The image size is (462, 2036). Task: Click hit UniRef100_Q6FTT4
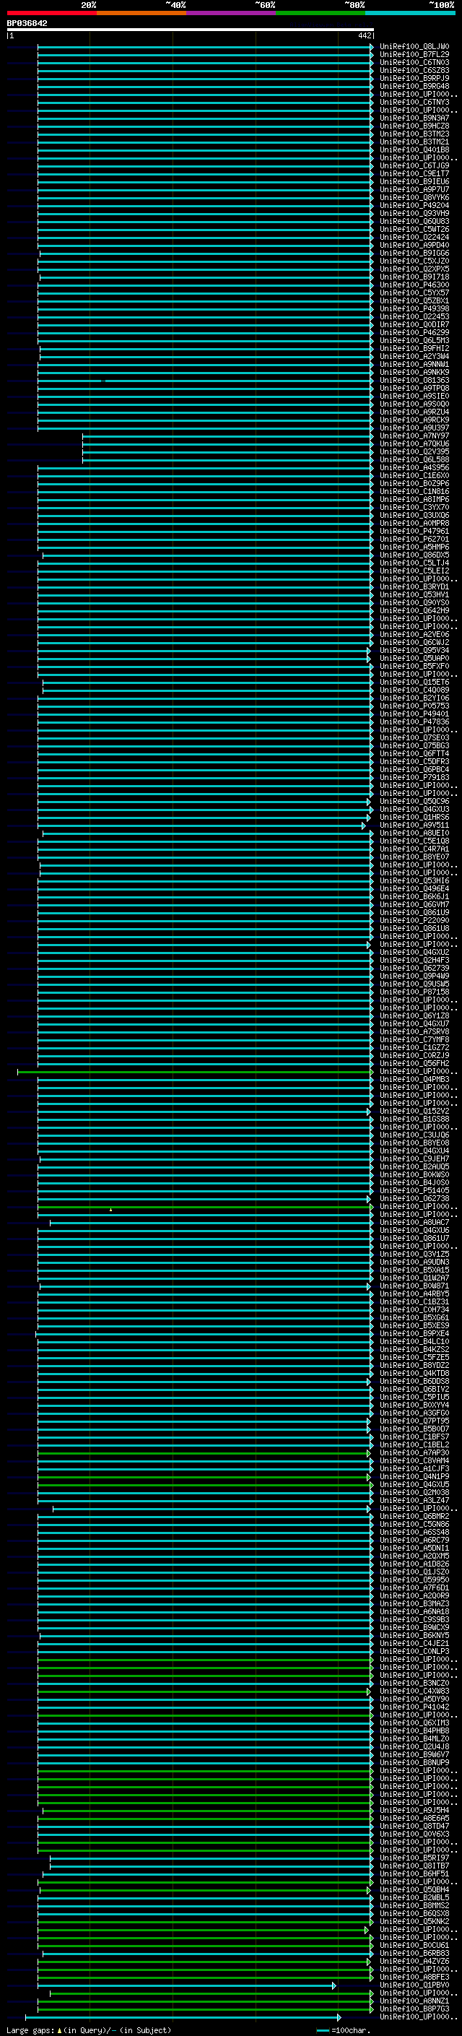[x=414, y=754]
